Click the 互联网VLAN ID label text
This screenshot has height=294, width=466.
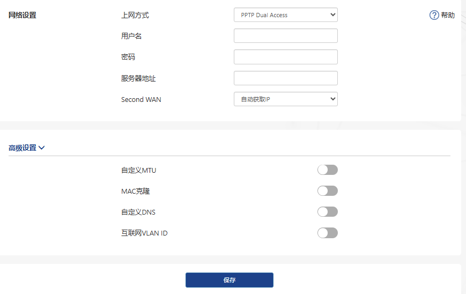(x=144, y=233)
